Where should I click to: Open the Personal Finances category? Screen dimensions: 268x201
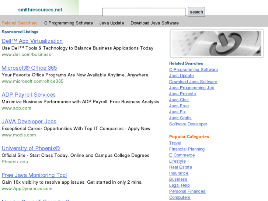187,191
